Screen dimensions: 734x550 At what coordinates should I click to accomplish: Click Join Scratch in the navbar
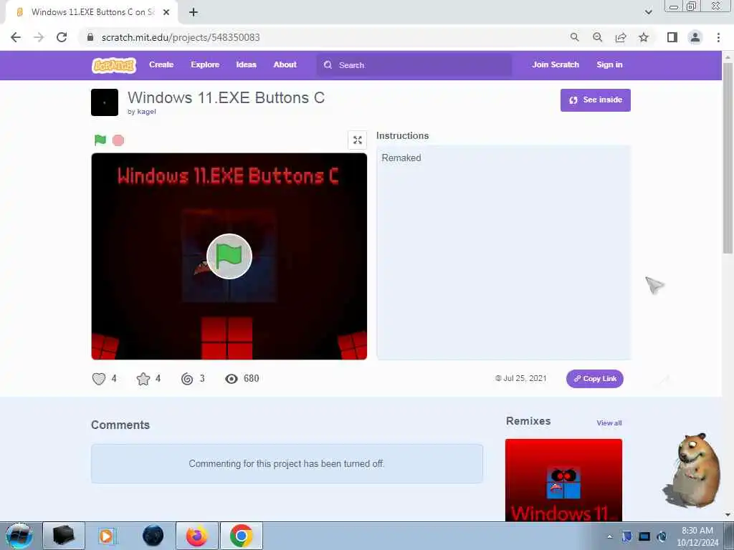point(556,64)
